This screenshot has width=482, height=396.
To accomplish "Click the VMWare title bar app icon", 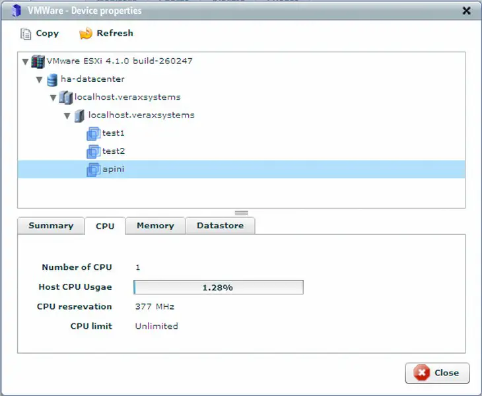I will click(x=16, y=11).
